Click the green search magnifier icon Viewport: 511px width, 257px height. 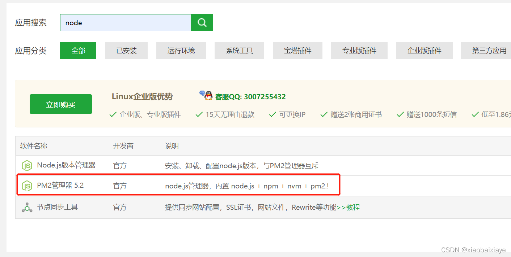click(x=202, y=22)
